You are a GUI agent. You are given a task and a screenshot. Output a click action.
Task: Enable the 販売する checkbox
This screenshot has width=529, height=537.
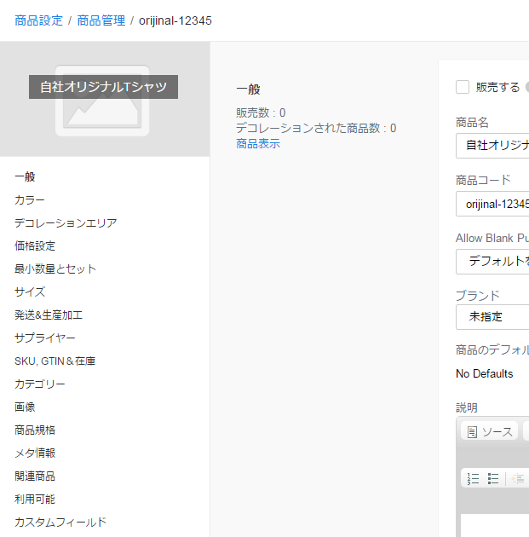pos(463,87)
